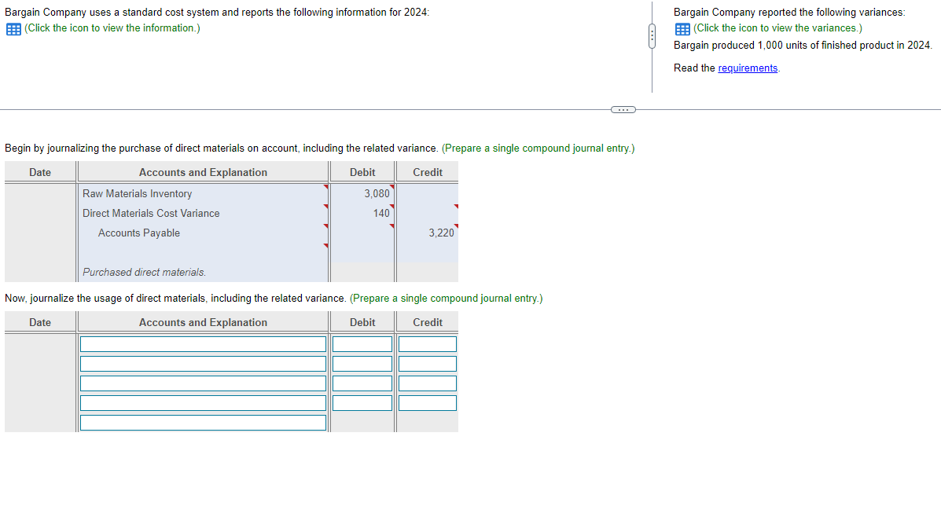Select third account name field in usage entry

click(204, 383)
